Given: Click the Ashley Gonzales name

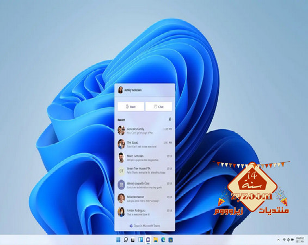Looking at the screenshot, I should coord(133,90).
